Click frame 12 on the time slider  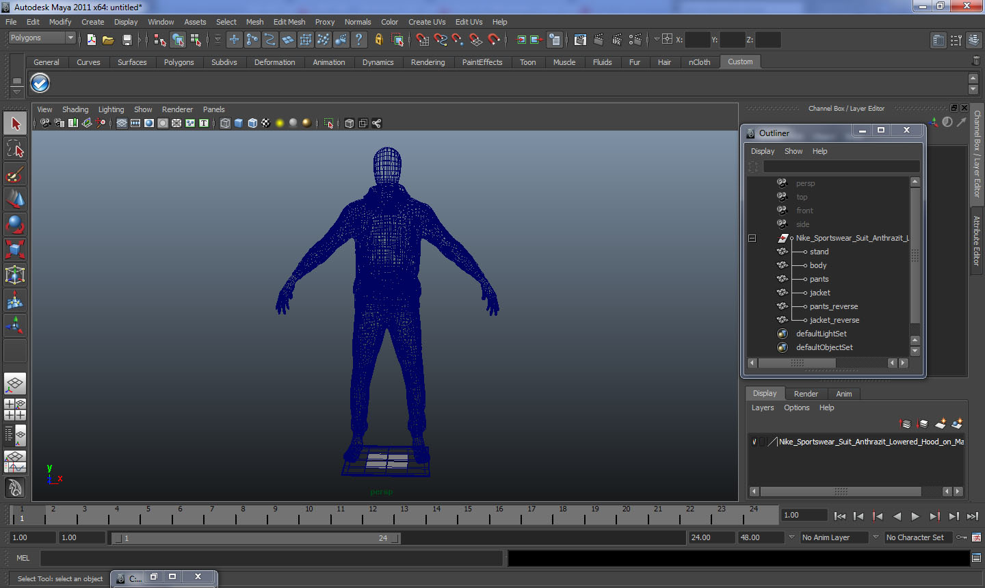tap(372, 514)
